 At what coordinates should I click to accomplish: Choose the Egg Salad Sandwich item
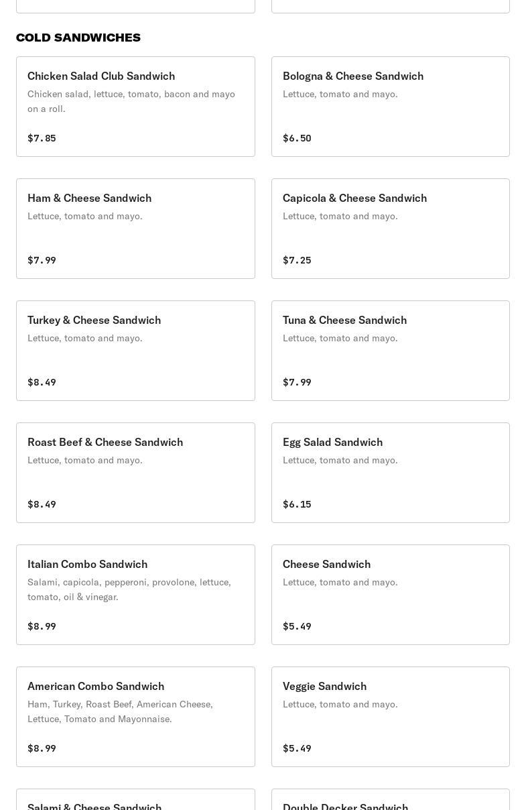(390, 473)
